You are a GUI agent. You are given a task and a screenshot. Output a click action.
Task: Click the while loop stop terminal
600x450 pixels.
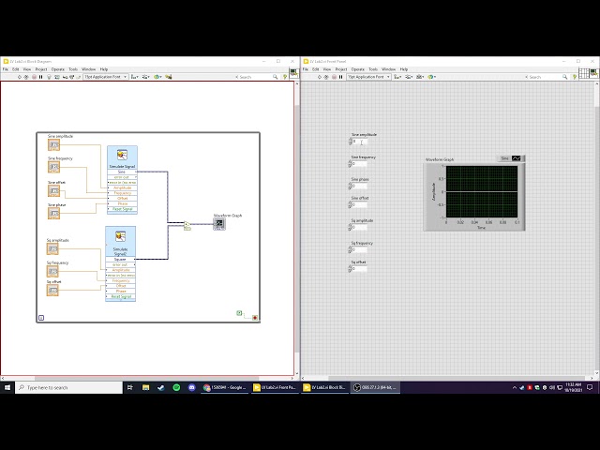pos(255,318)
